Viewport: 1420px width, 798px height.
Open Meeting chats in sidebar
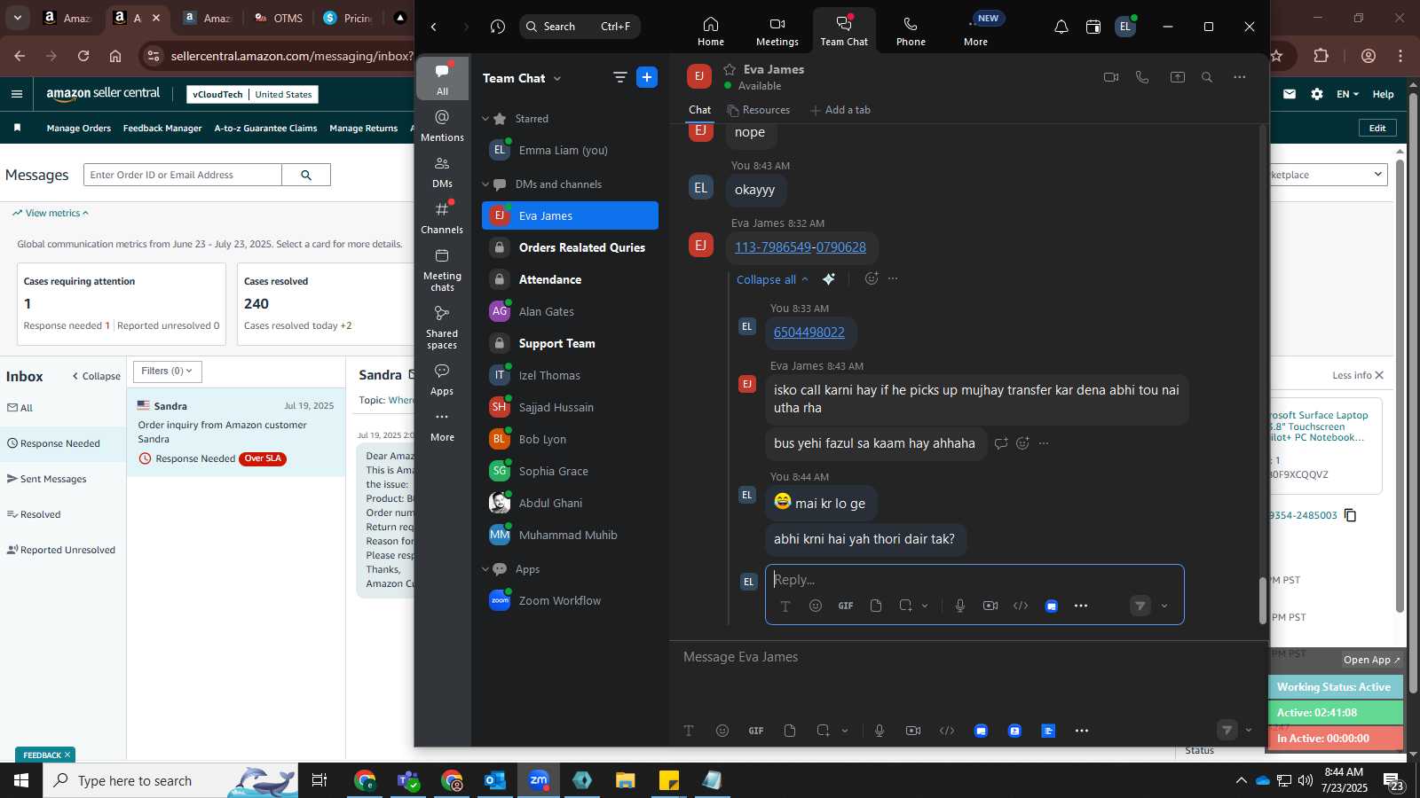442,269
